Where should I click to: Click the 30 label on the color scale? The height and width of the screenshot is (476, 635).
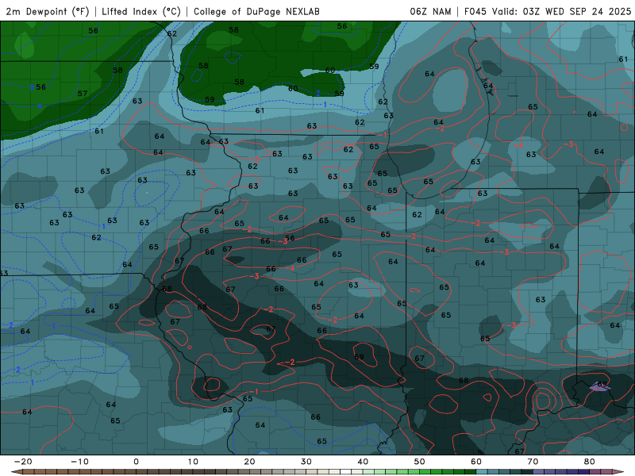306,462
